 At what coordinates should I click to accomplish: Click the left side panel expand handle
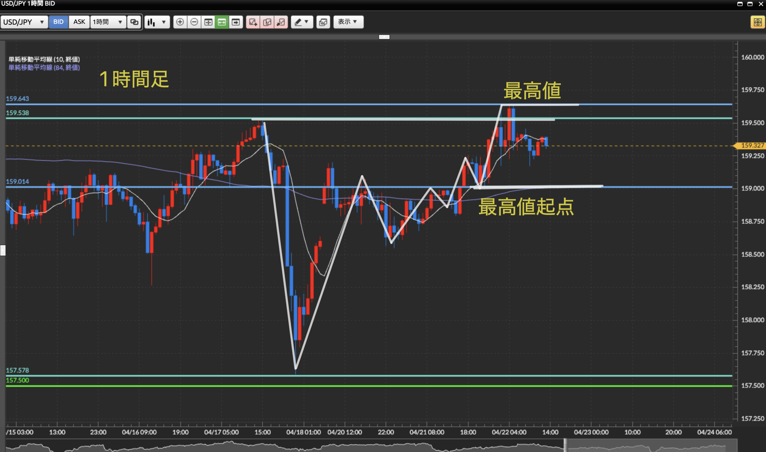click(3, 251)
